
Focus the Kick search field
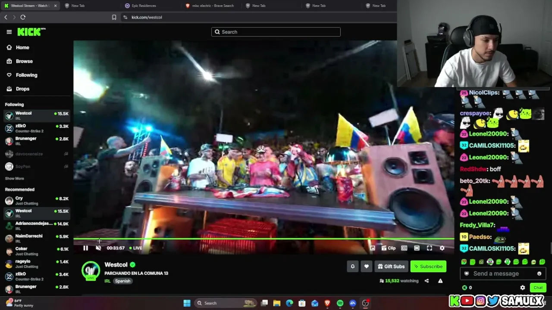(x=276, y=32)
